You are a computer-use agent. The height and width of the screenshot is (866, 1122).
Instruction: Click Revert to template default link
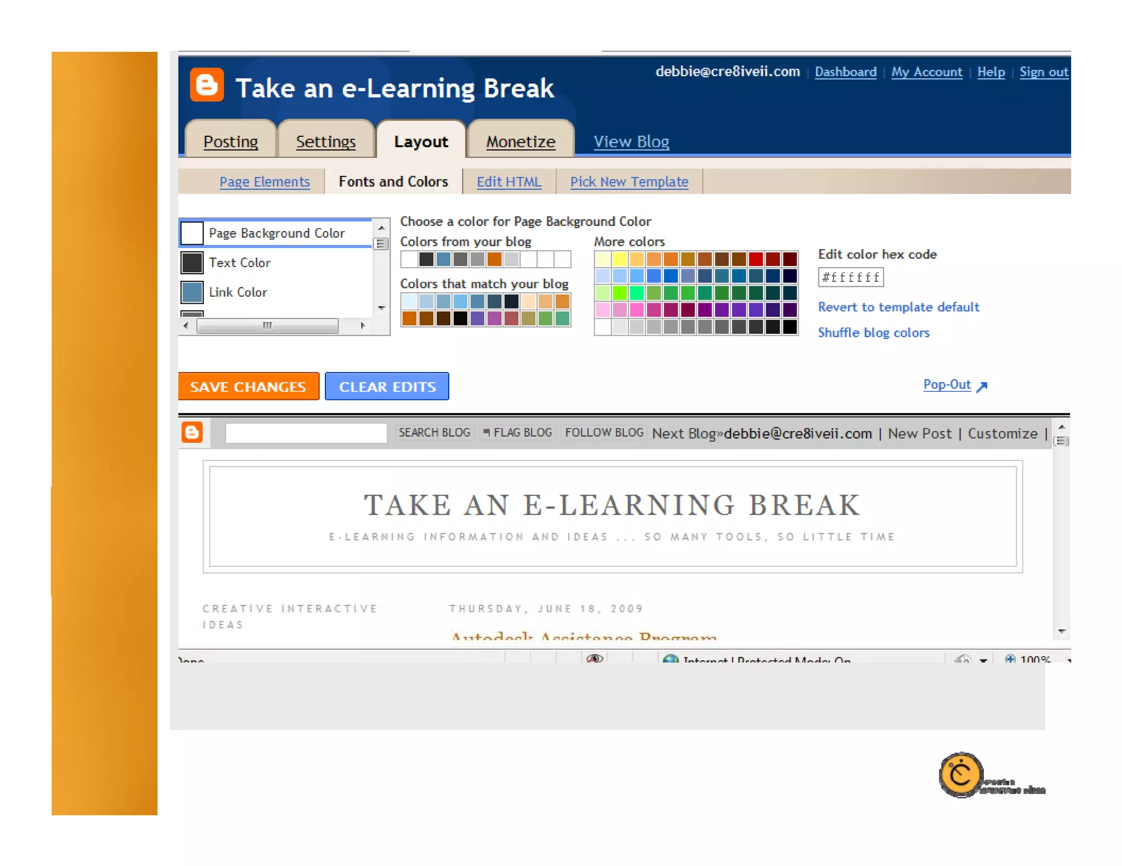[898, 307]
